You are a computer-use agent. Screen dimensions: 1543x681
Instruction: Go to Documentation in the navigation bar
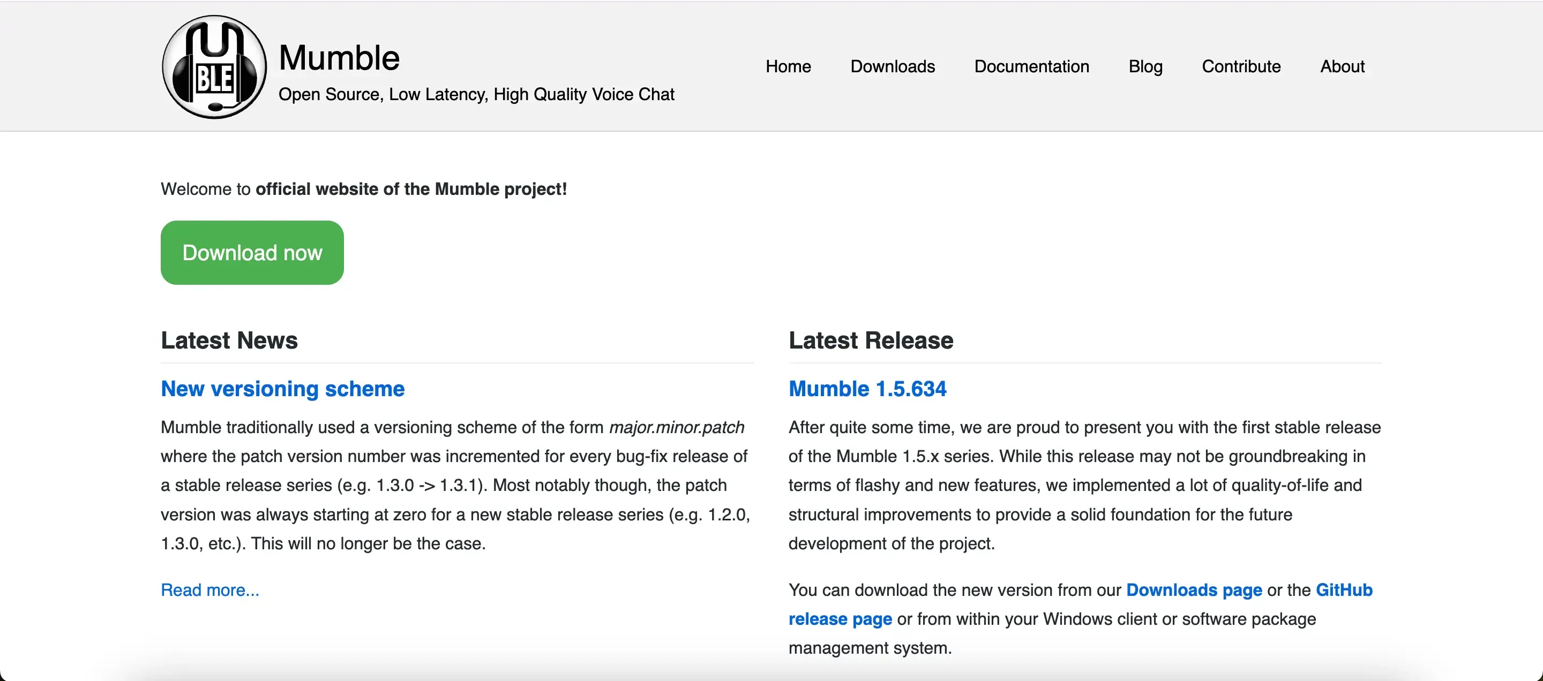point(1031,66)
